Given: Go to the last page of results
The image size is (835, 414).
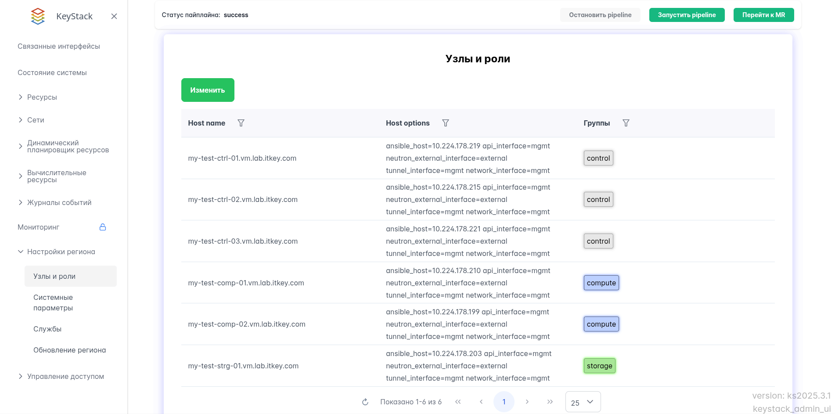Looking at the screenshot, I should (550, 402).
